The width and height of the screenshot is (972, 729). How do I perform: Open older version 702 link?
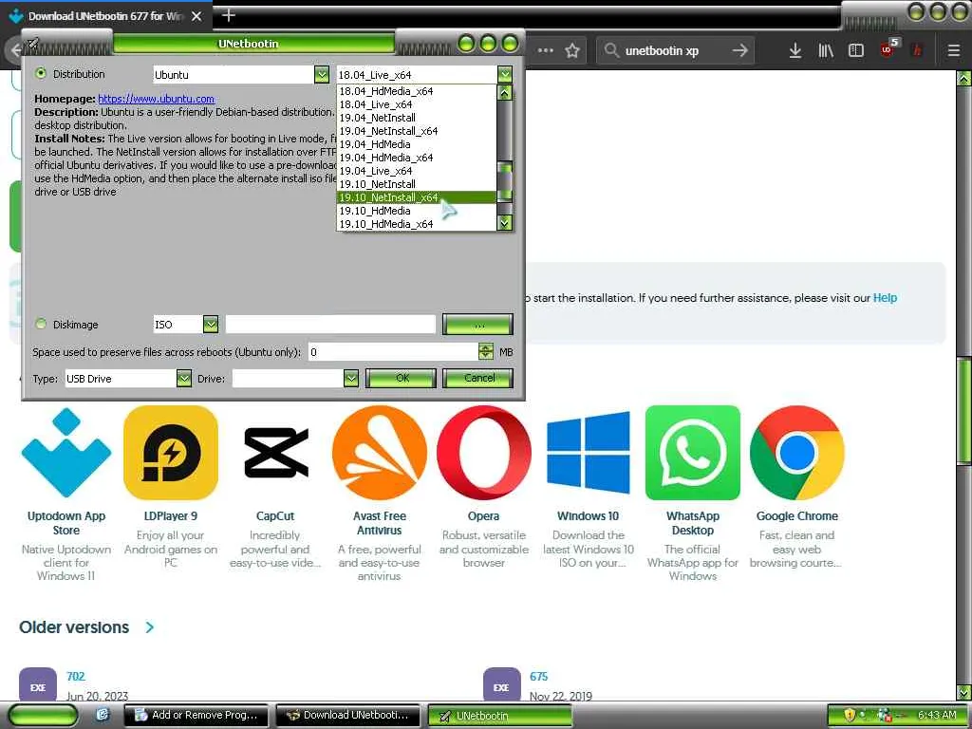coord(75,676)
